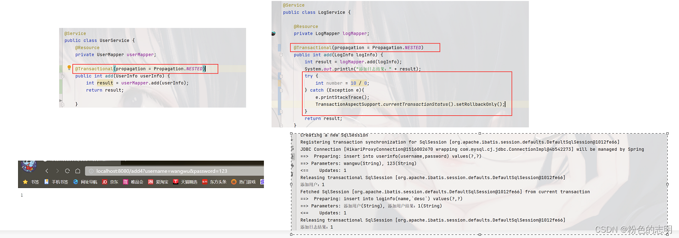Click the text 'public class UserService {'
This screenshot has width=679, height=238.
tap(100, 40)
